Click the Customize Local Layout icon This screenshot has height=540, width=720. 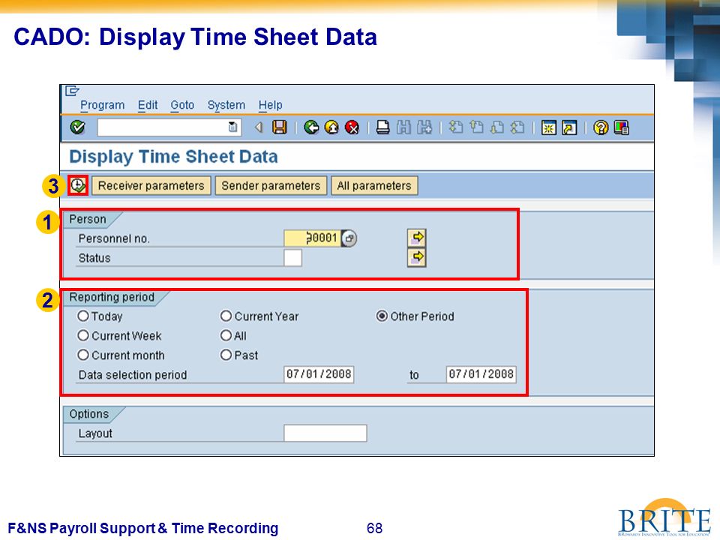pos(621,127)
